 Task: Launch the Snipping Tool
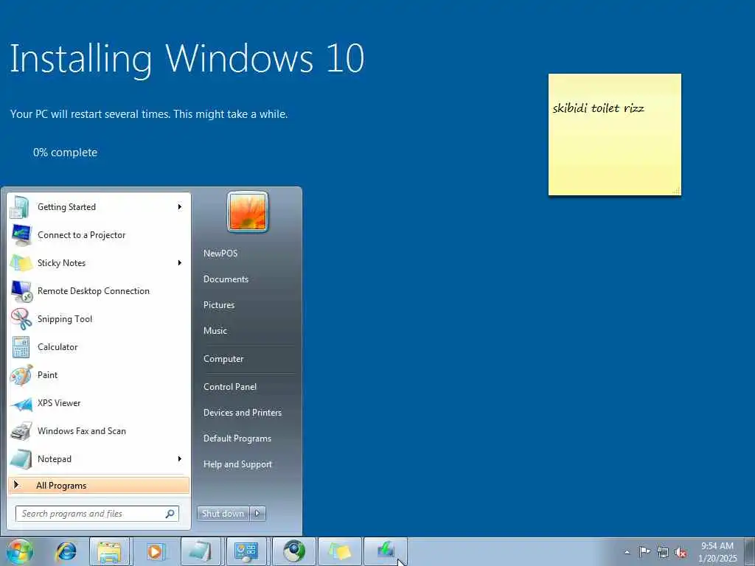pyautogui.click(x=99, y=318)
